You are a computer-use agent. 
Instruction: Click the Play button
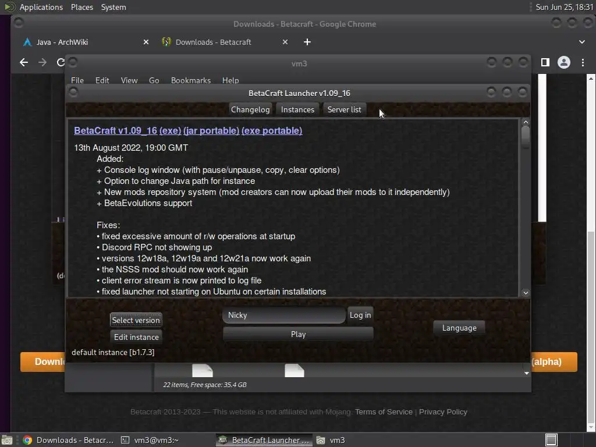pyautogui.click(x=298, y=334)
